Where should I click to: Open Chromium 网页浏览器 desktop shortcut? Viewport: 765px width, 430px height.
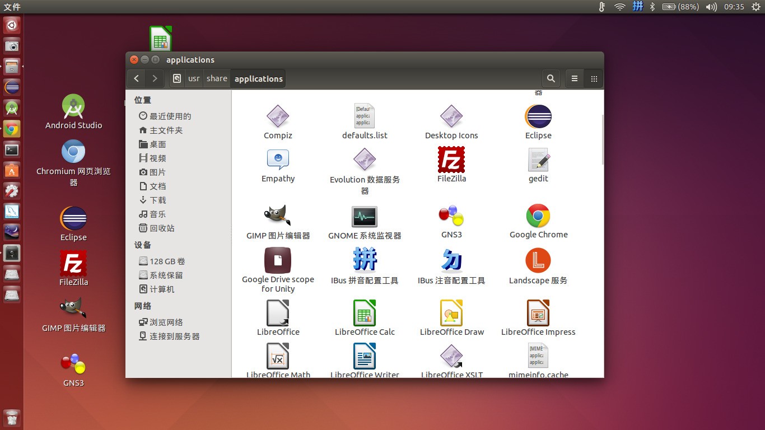point(73,163)
